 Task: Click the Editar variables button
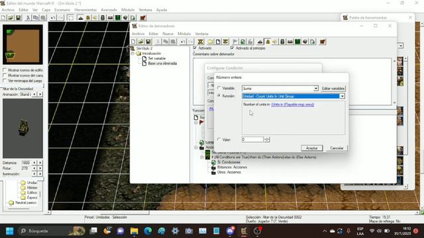tap(333, 88)
